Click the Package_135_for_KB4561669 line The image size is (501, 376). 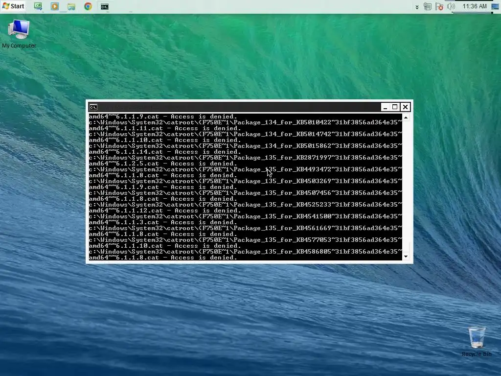pos(246,228)
